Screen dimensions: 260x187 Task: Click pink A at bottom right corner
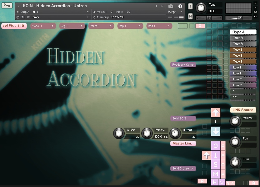(x=254, y=183)
